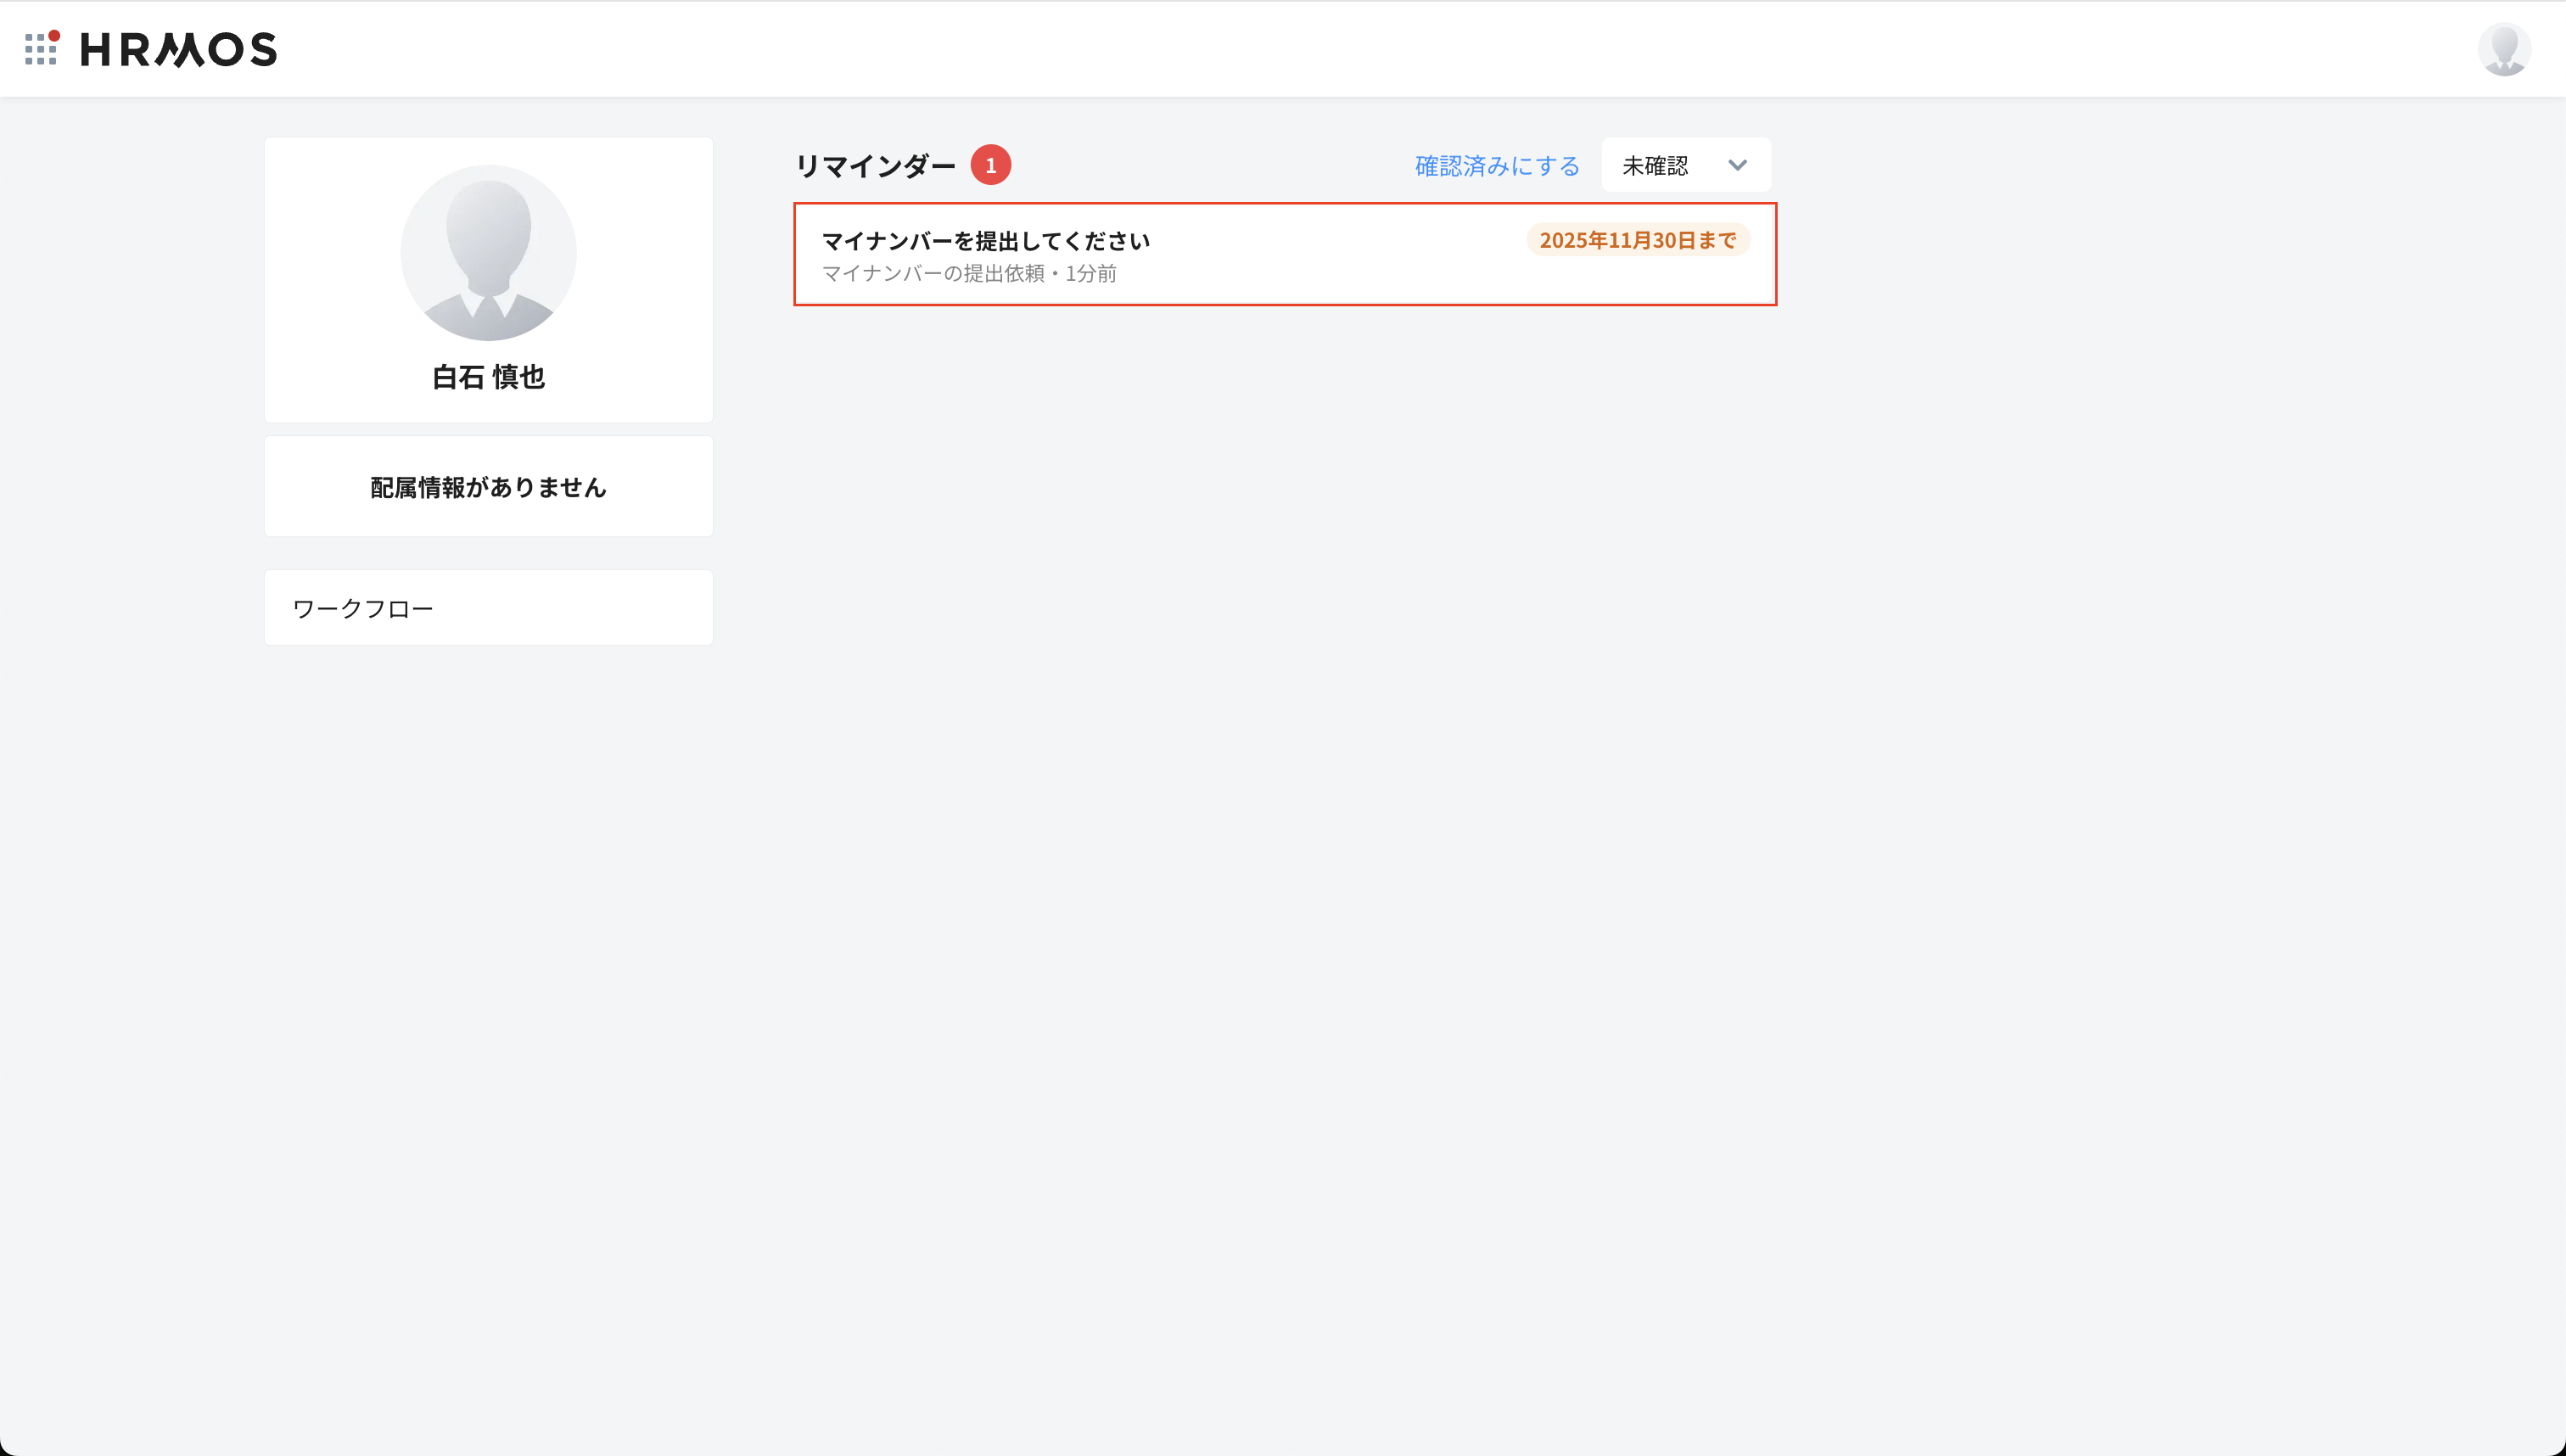Click the 1分前 timestamp in reminder
2566x1456 pixels.
click(x=1090, y=274)
